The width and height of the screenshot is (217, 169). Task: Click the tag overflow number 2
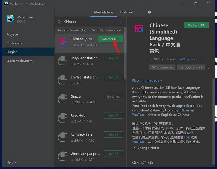tap(208, 67)
